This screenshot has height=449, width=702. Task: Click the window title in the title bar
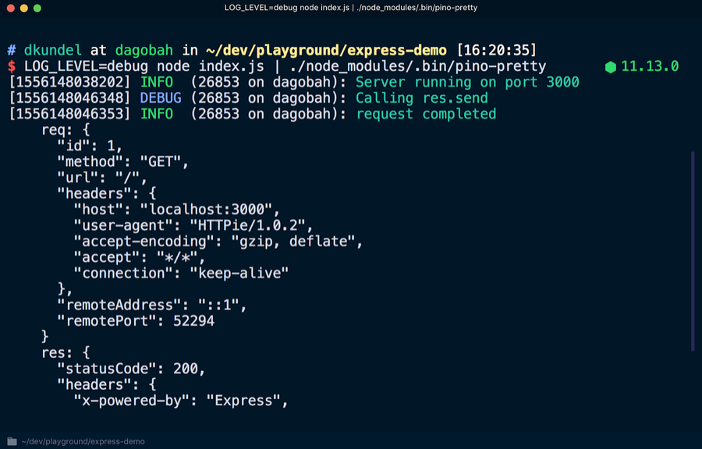tap(351, 8)
